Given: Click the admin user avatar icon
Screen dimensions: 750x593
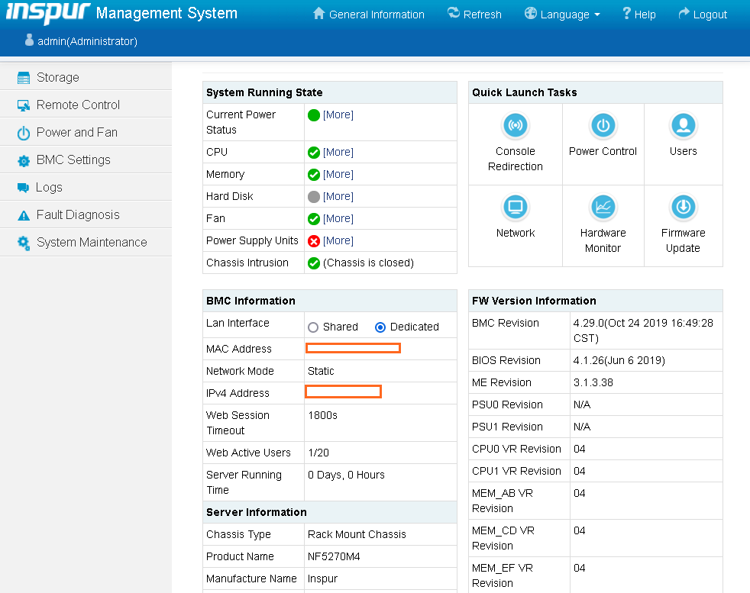Looking at the screenshot, I should pos(29,40).
